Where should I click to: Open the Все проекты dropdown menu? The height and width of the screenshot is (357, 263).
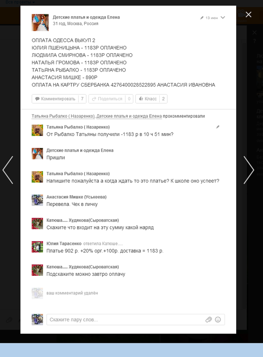[20, 2]
